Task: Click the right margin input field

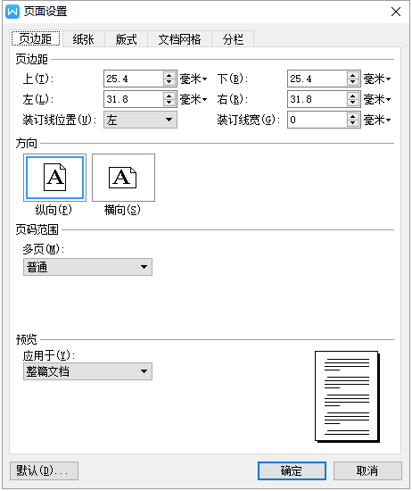Action: [317, 99]
